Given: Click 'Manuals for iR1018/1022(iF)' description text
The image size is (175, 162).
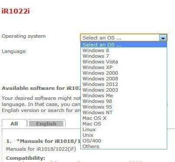Looking at the screenshot, I should (x=41, y=149).
